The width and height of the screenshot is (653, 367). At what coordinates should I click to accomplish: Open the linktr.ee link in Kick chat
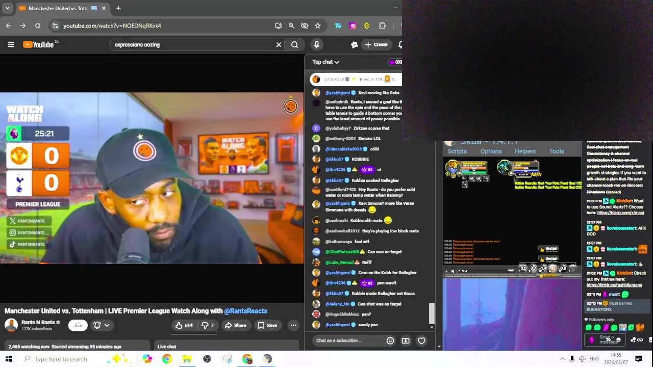[x=614, y=285]
